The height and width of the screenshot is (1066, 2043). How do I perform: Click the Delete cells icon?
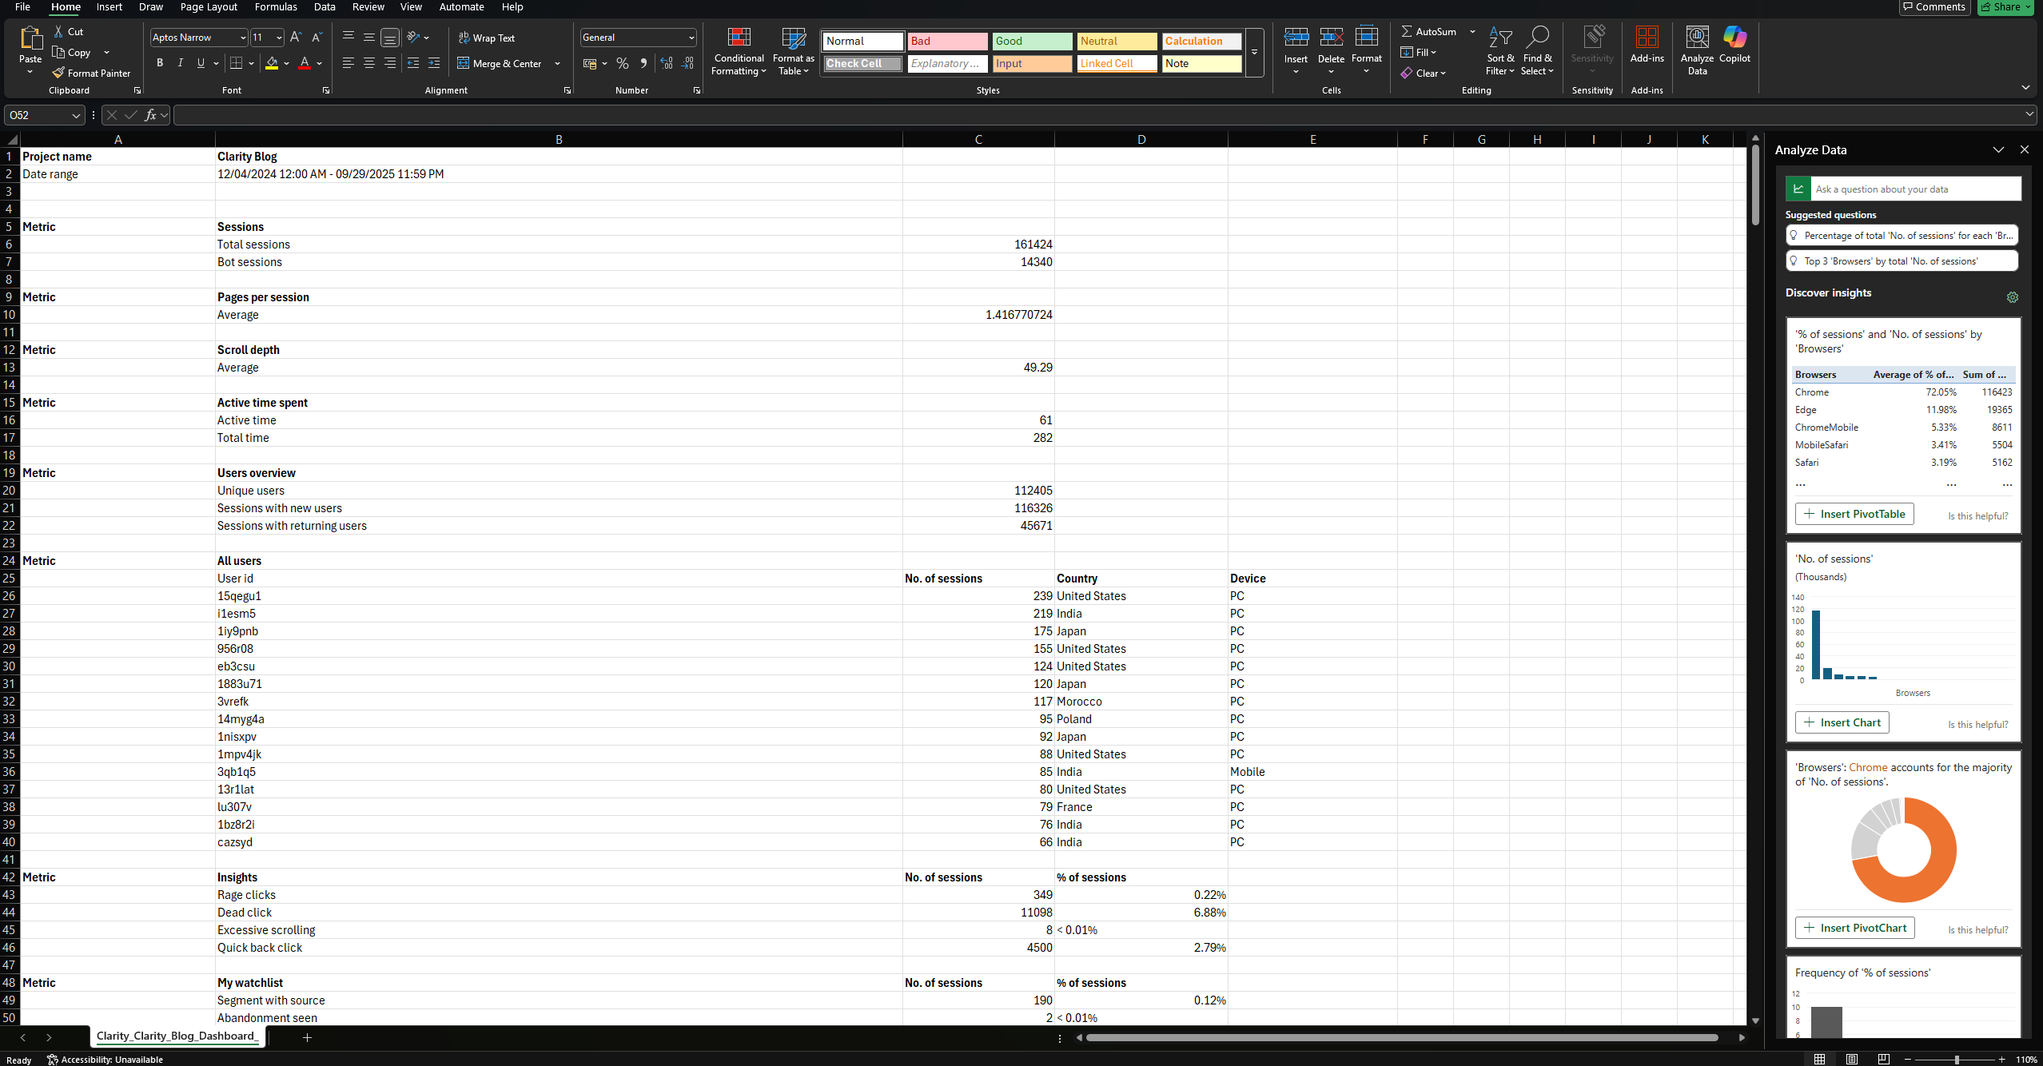click(1331, 38)
